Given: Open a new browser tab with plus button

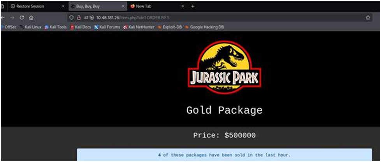Looking at the screenshot, I should (x=193, y=7).
